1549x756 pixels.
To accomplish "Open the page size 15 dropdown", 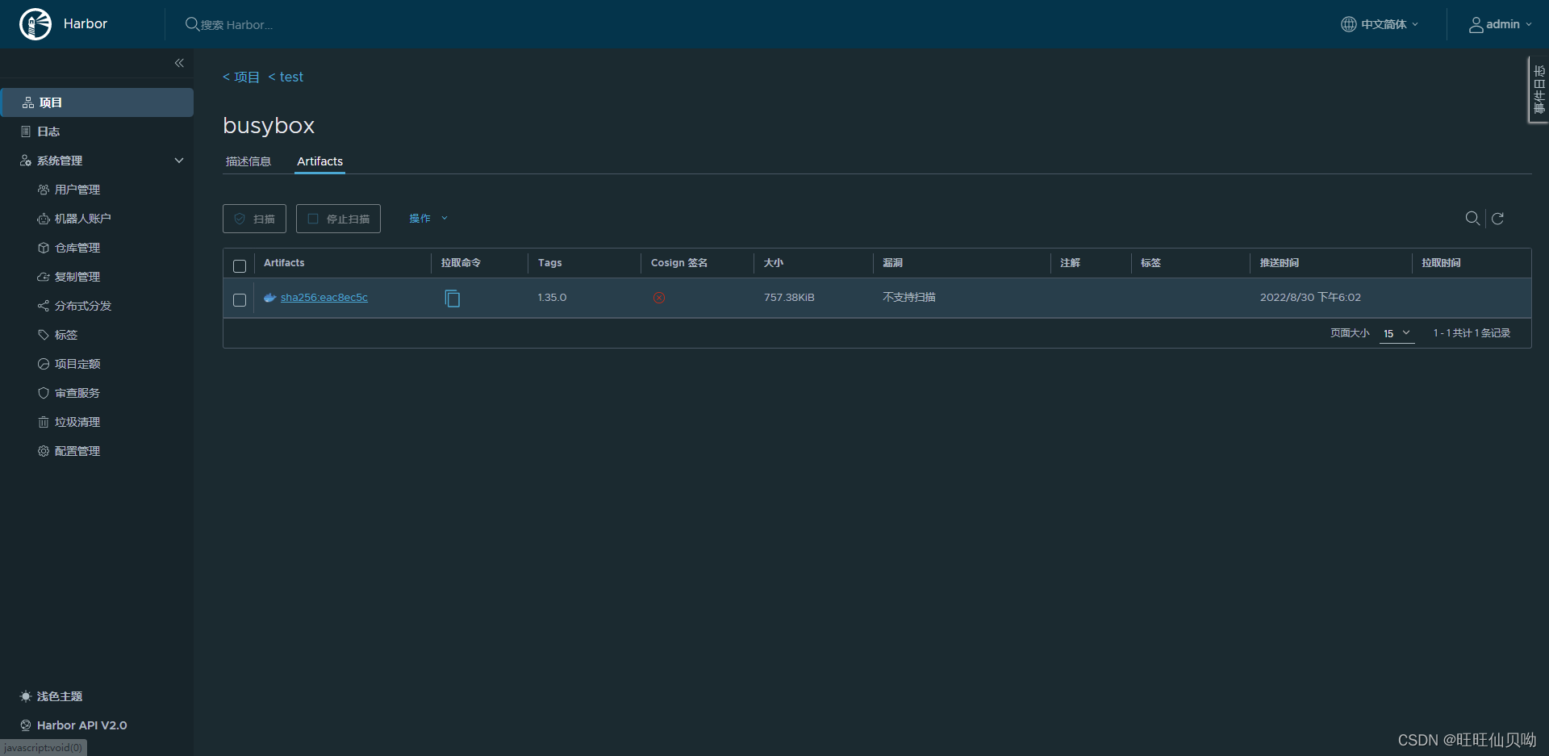I will click(1397, 333).
